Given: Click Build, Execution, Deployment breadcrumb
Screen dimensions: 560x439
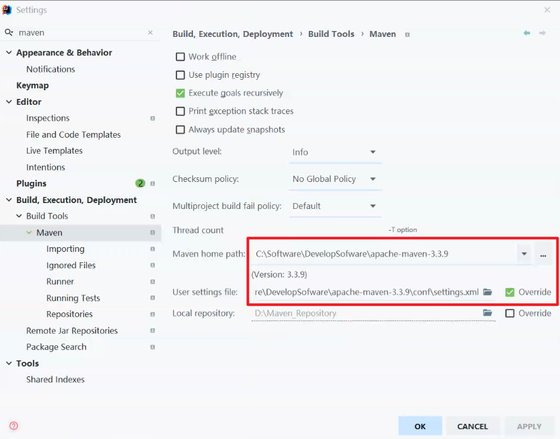Looking at the screenshot, I should (233, 34).
